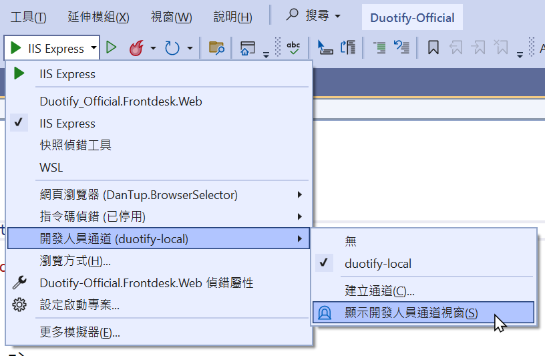Click the next bookmark icon
545x356 pixels.
[x=479, y=47]
